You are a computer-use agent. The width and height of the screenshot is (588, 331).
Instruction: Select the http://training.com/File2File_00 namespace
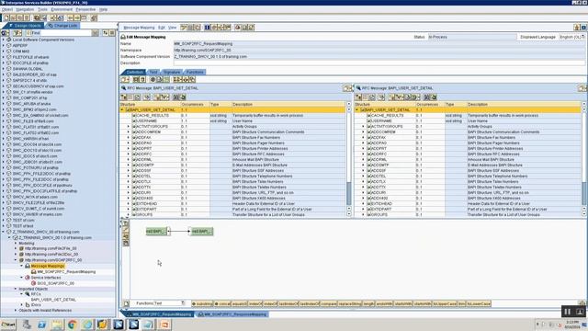(51, 248)
